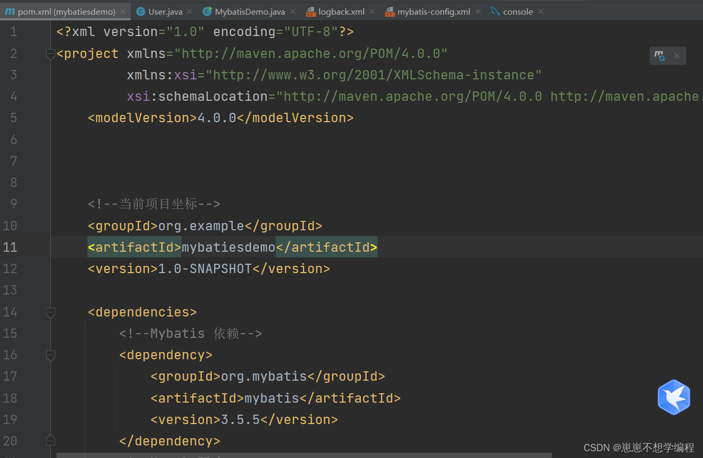Click the 1.0-SNAPSHOT version text
This screenshot has height=458, width=703.
[x=205, y=268]
